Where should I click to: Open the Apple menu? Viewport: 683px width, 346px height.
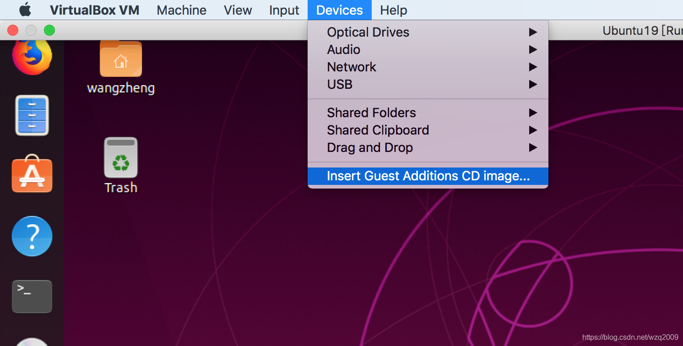[25, 9]
